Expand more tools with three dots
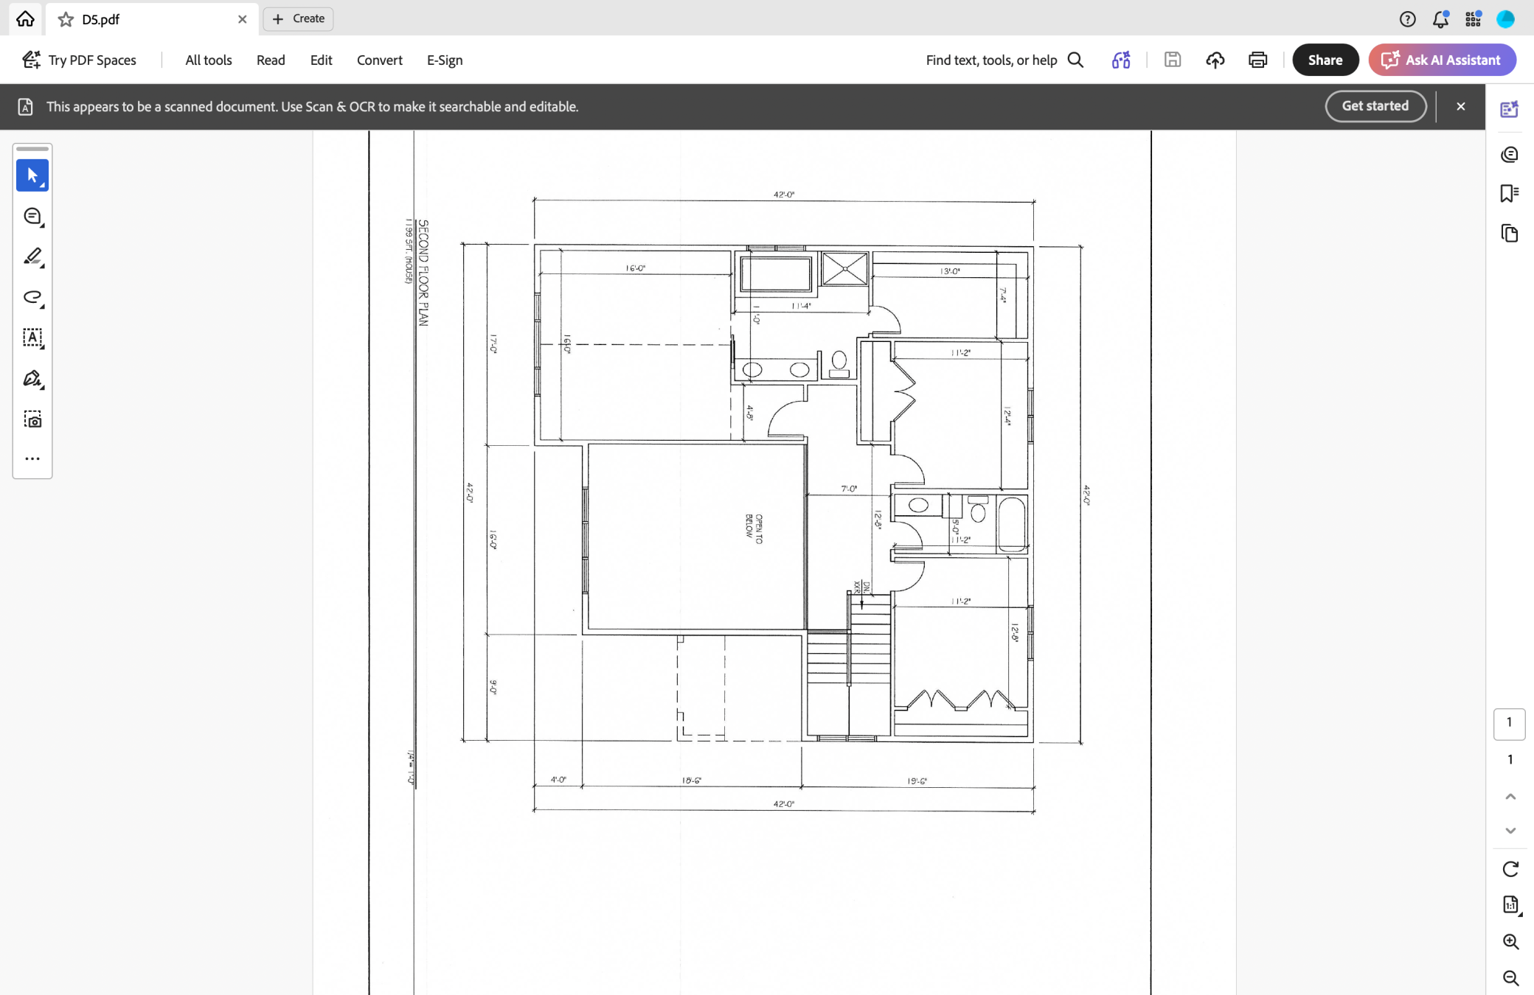This screenshot has height=995, width=1534. [x=32, y=458]
